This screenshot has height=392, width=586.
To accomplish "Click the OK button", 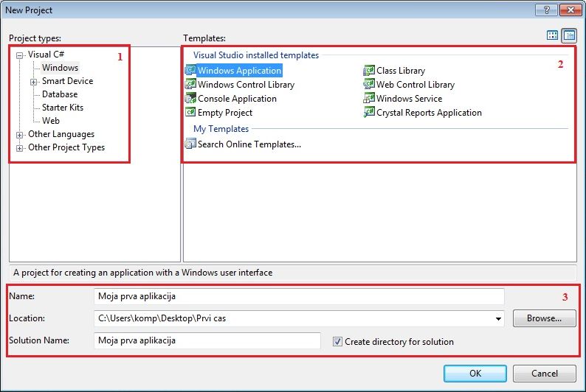I will [475, 374].
